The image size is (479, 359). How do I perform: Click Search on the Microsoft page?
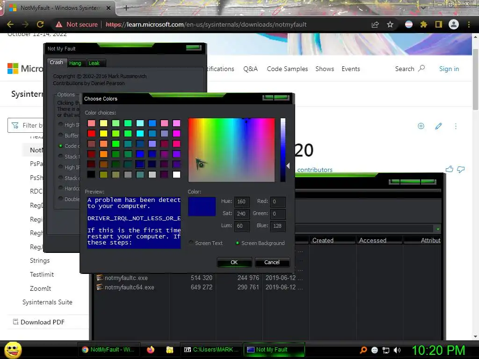tap(410, 69)
